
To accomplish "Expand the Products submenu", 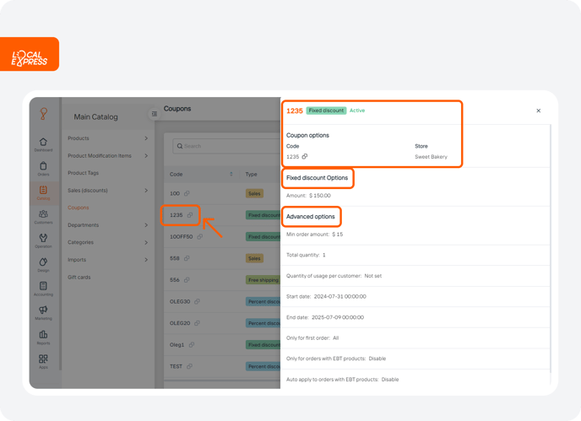I will (x=146, y=138).
